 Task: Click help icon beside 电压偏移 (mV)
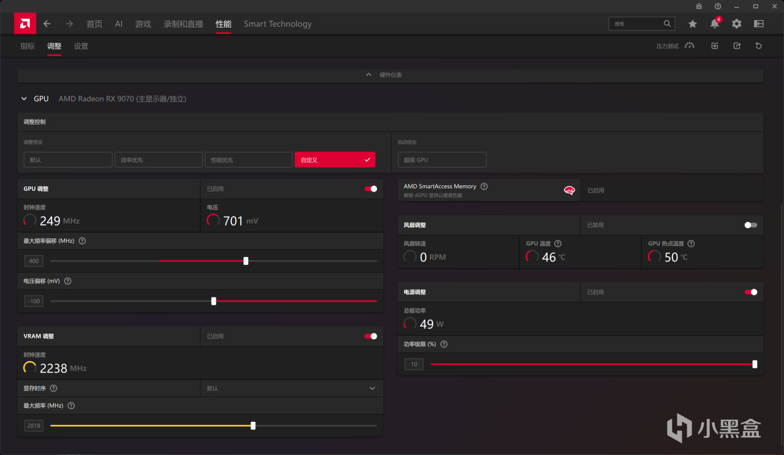67,281
